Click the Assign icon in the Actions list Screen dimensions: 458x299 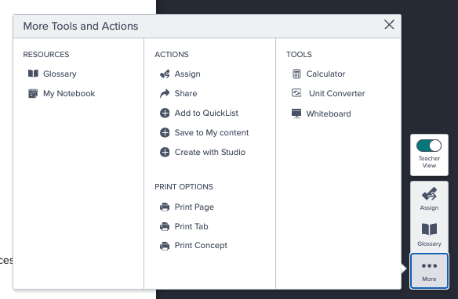click(165, 74)
